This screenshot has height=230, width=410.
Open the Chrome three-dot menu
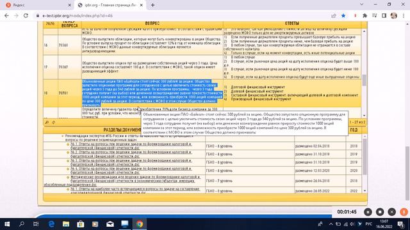[404, 15]
